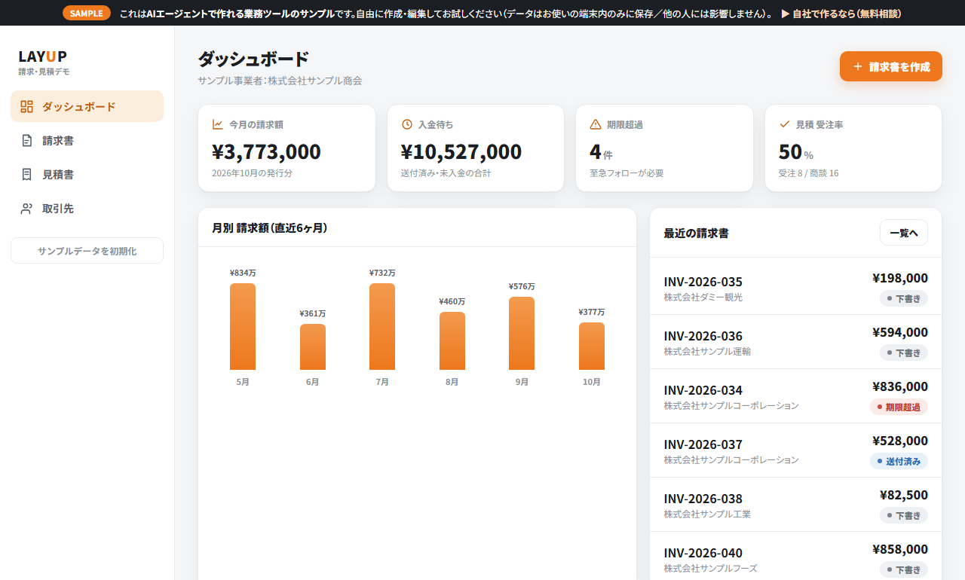Image resolution: width=965 pixels, height=580 pixels.
Task: Click the ¥10,527,000 amount
Action: click(x=461, y=151)
